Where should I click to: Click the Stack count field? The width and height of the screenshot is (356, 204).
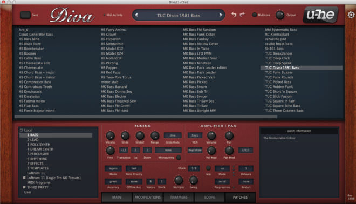[162, 181]
